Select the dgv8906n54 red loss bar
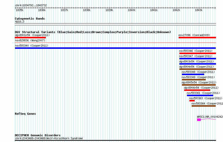 [x=197, y=90]
